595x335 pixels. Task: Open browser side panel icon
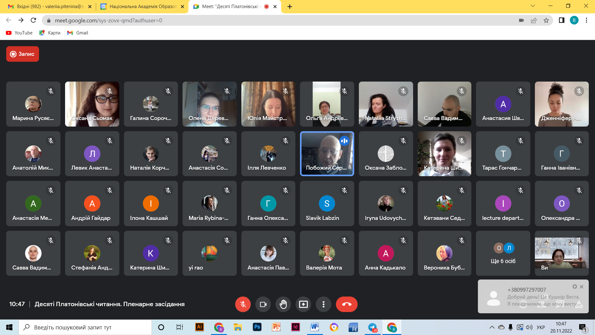coord(562,20)
